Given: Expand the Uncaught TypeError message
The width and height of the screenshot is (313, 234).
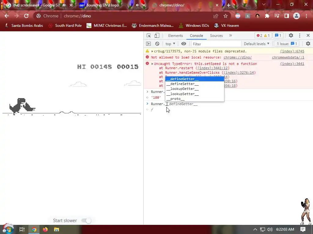Looking at the screenshot, I should pyautogui.click(x=152, y=64).
